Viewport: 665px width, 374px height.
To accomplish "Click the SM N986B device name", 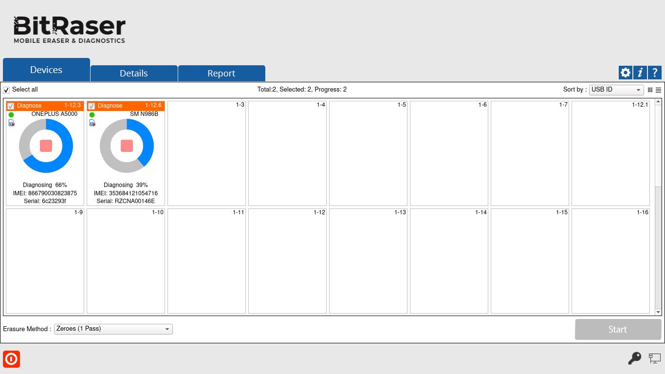I will (144, 114).
